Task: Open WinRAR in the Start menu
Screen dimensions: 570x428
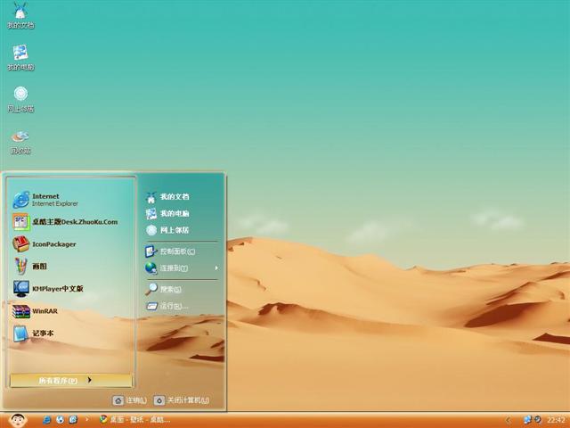Action: pos(43,311)
